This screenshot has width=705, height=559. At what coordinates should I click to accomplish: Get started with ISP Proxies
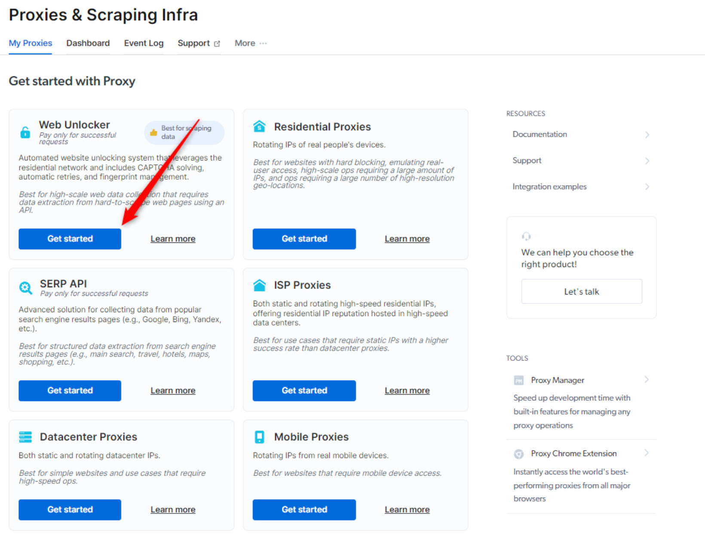click(304, 390)
